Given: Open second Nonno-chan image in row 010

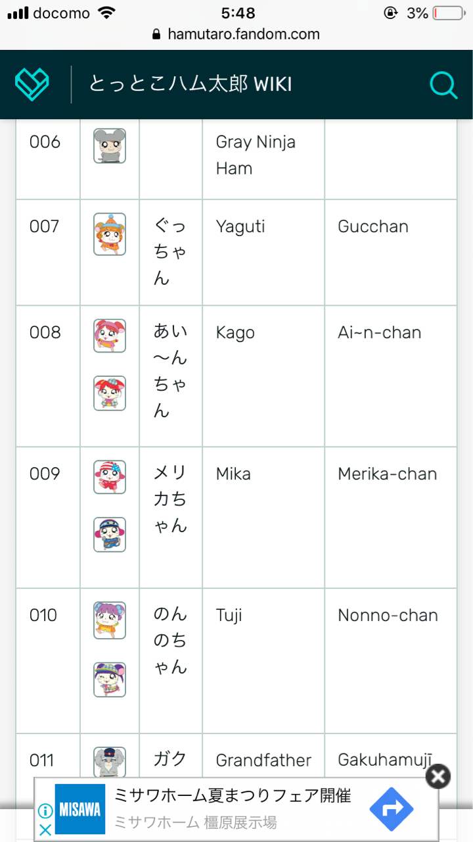Looking at the screenshot, I should (x=110, y=680).
